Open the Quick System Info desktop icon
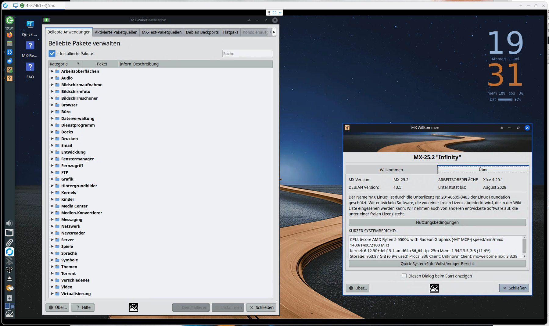The width and height of the screenshot is (549, 326). click(30, 29)
